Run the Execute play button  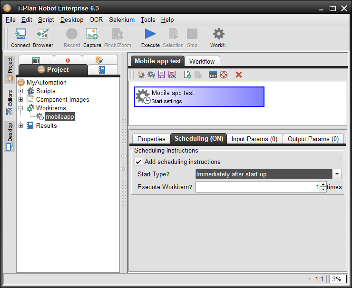click(150, 34)
